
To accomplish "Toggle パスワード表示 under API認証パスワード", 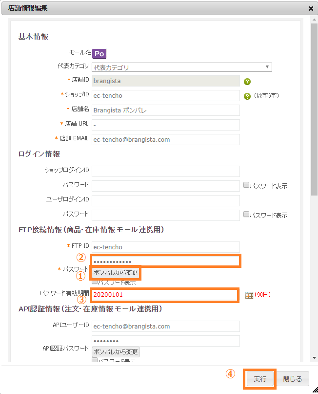I will (x=95, y=360).
